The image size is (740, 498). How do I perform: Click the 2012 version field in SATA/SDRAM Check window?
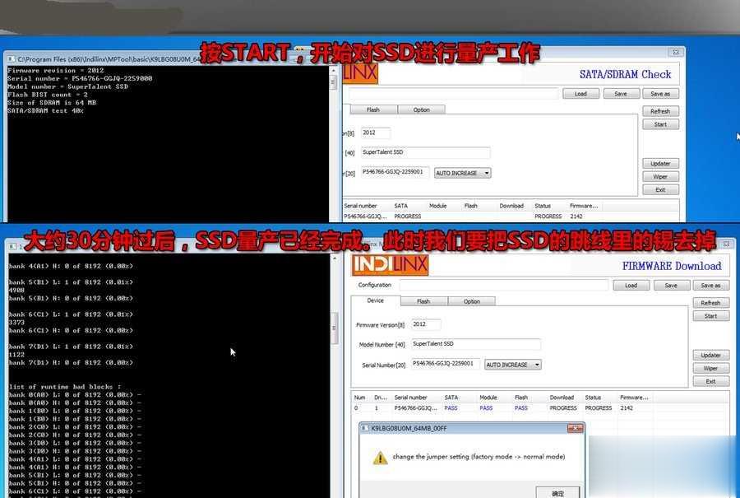[376, 133]
